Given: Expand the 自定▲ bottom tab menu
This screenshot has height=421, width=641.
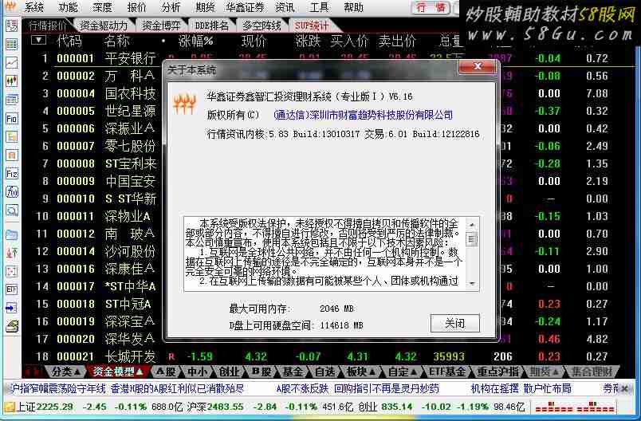Looking at the screenshot, I should click(x=403, y=372).
